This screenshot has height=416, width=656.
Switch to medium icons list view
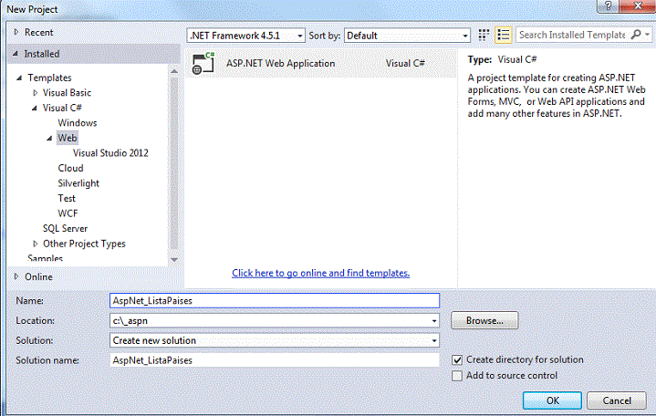click(x=504, y=36)
